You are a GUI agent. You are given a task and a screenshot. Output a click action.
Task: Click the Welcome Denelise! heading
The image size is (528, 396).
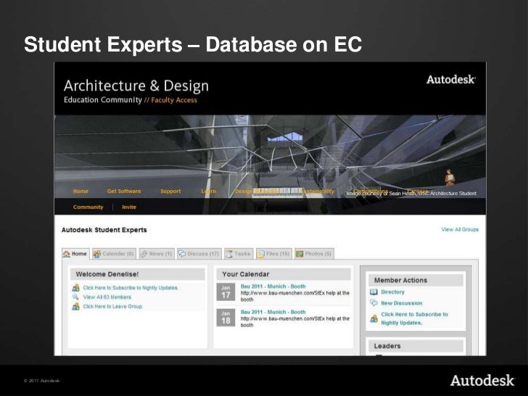(x=107, y=274)
